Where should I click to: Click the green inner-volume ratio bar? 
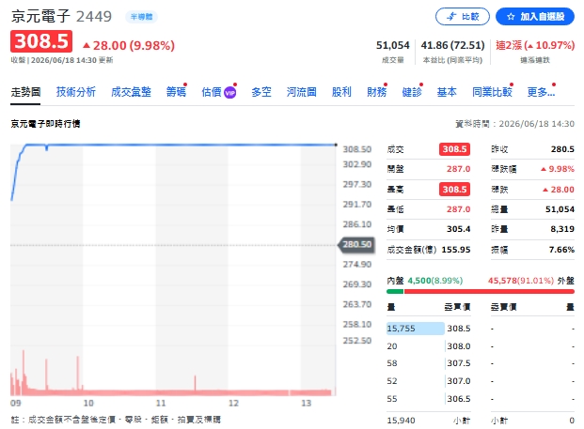pos(395,292)
